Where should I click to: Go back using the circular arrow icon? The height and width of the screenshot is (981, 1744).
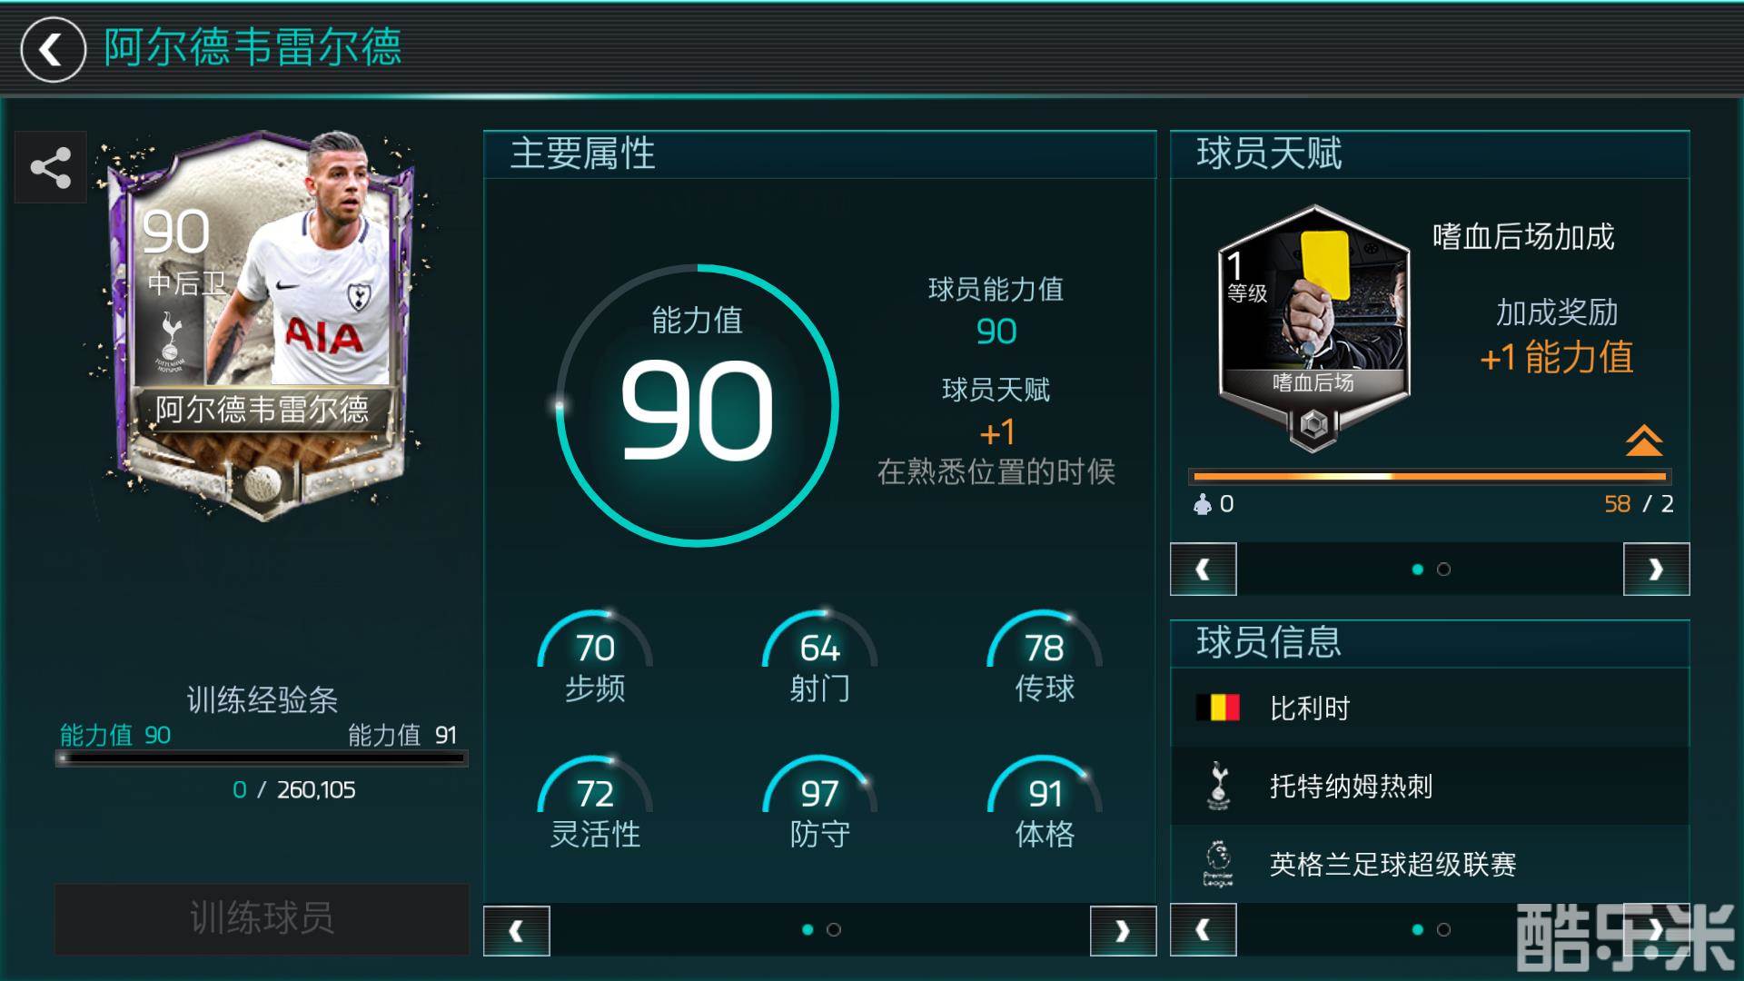coord(53,49)
